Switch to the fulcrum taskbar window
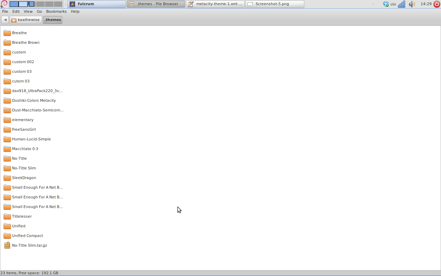Screen dimensions: 441x276 click(97, 4)
